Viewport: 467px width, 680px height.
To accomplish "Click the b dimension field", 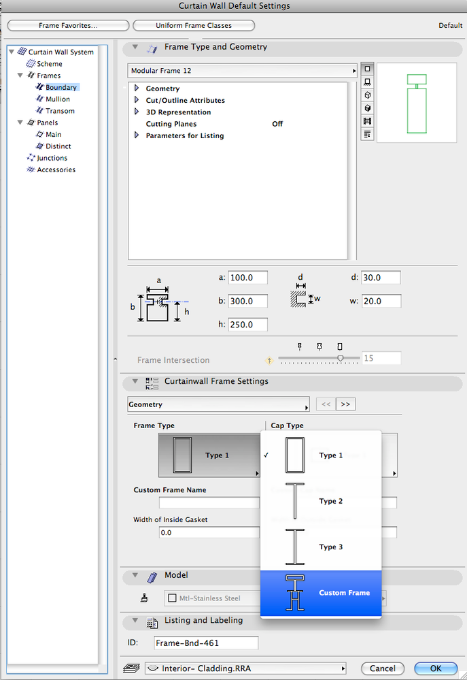I will click(x=248, y=301).
